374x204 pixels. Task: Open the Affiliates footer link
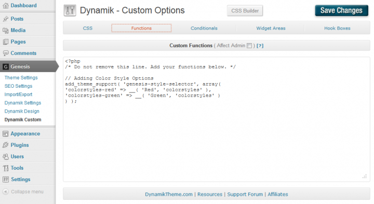pyautogui.click(x=277, y=194)
